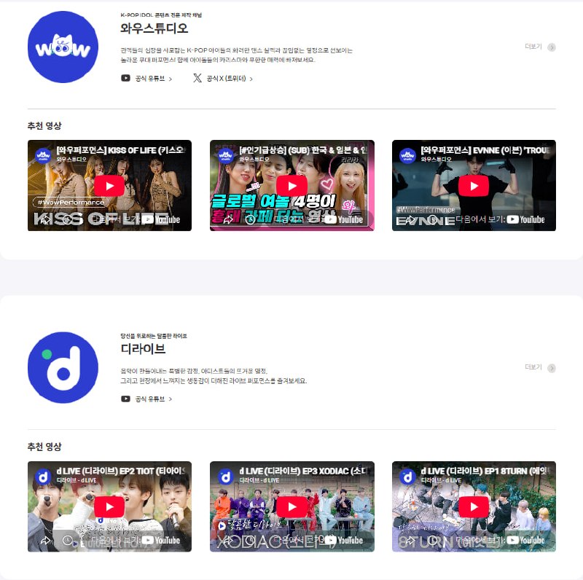Share the EP3 XODIAC video
This screenshot has height=580, width=583.
coord(228,540)
